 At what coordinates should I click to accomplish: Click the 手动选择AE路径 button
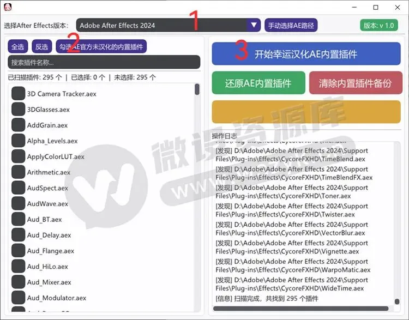click(291, 25)
